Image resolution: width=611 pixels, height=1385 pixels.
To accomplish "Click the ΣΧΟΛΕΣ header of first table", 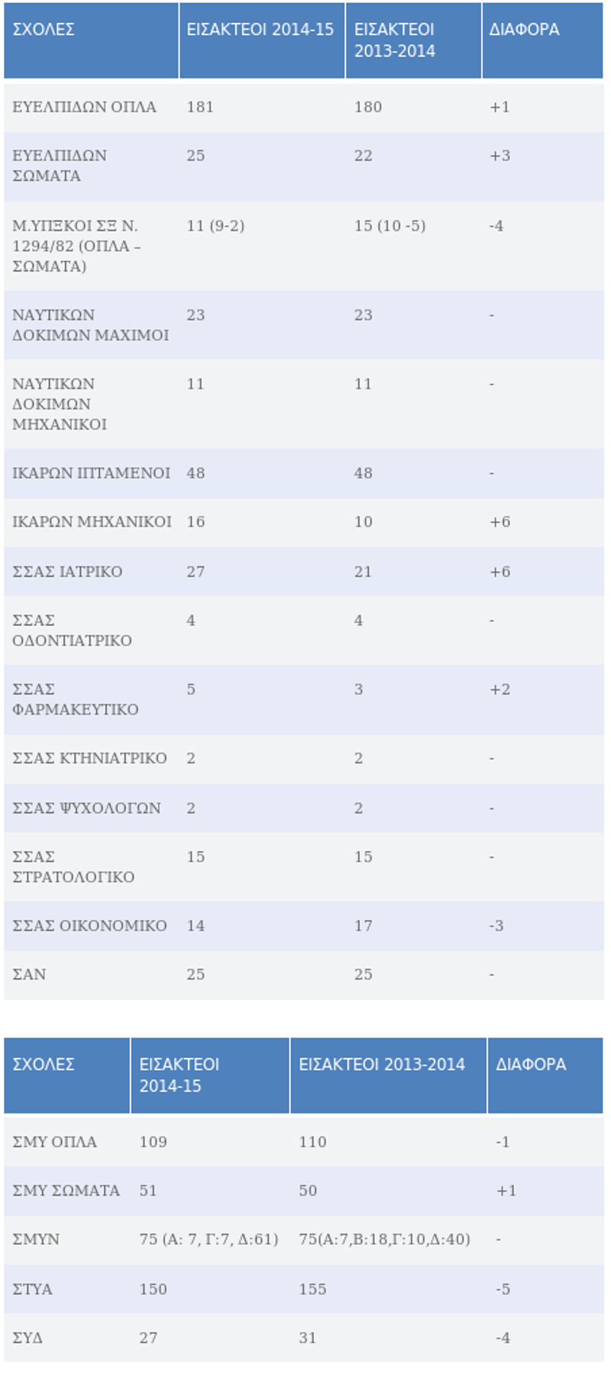I will tap(91, 40).
